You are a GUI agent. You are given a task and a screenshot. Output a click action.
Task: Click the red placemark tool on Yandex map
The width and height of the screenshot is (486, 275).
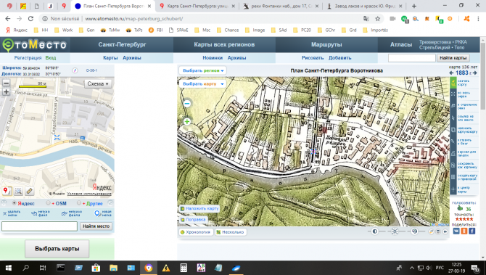7,191
